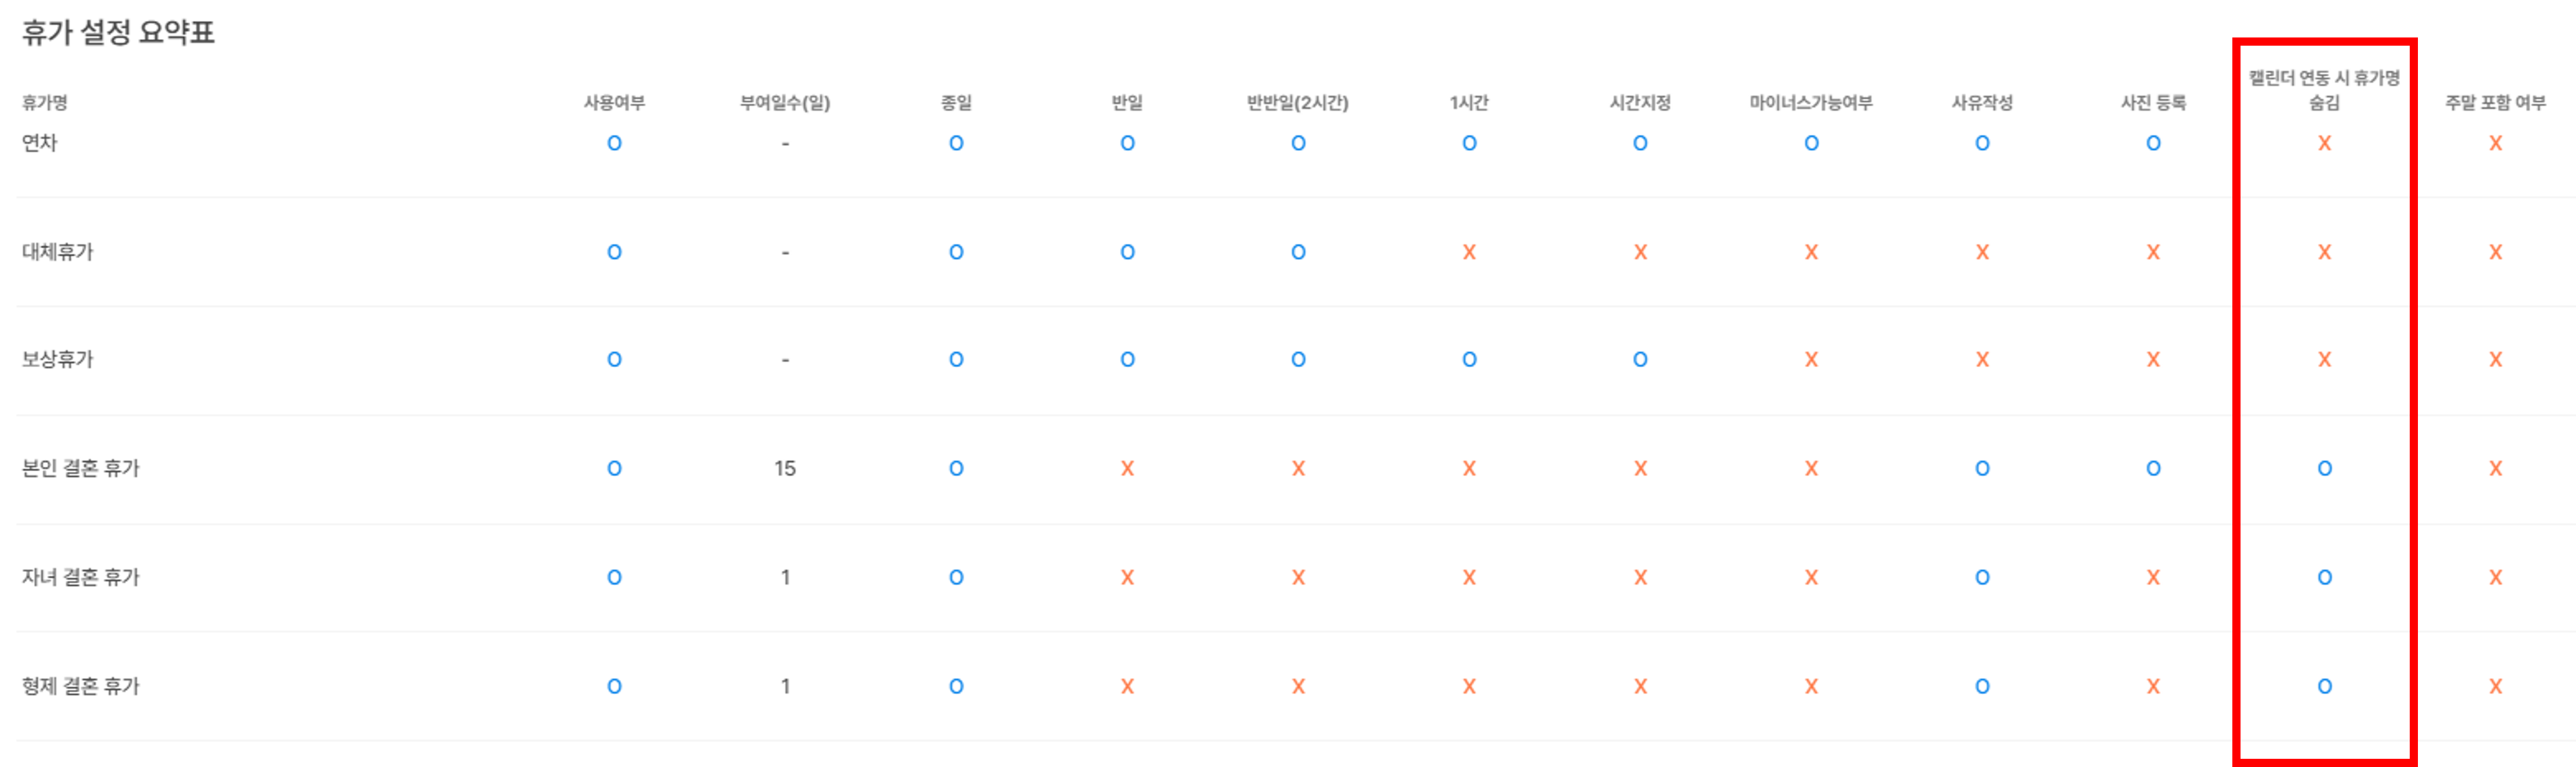Click 보상휴가 row 시간지정 O mark
The height and width of the screenshot is (767, 2576).
pos(1640,359)
